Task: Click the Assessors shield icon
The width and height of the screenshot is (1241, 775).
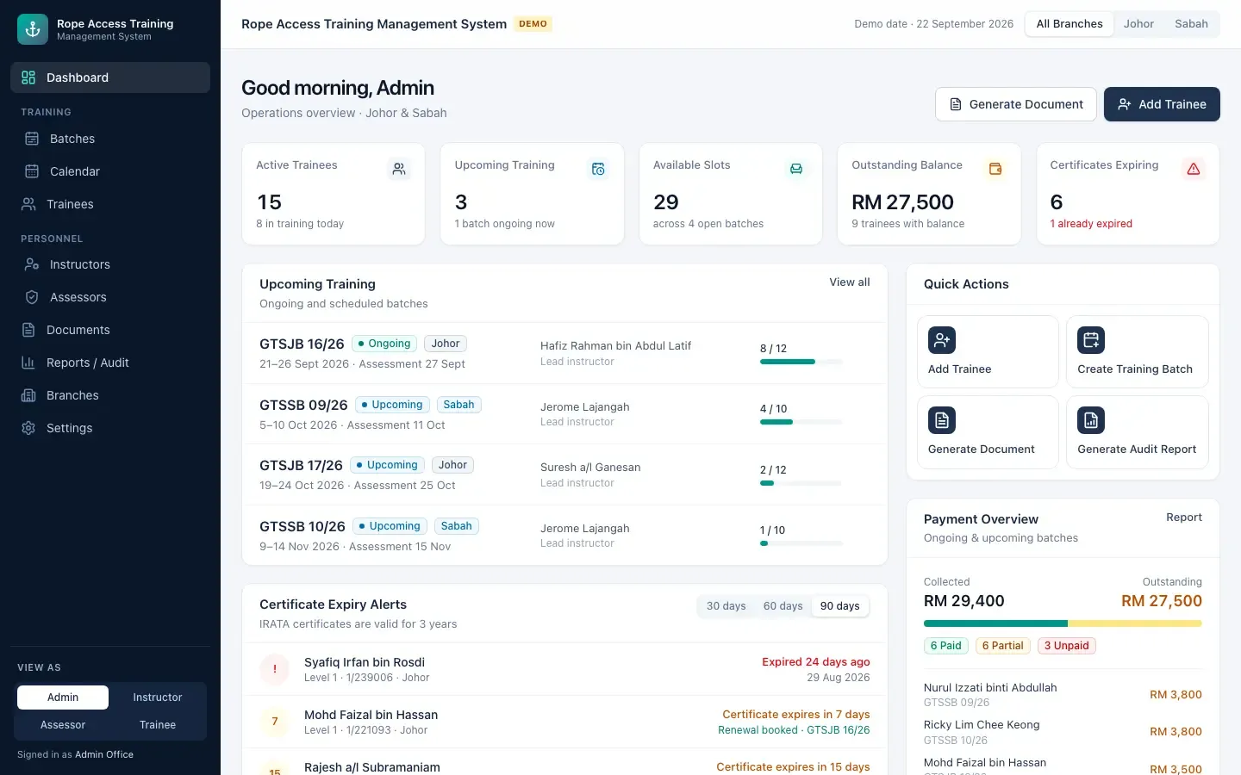Action: [x=32, y=297]
